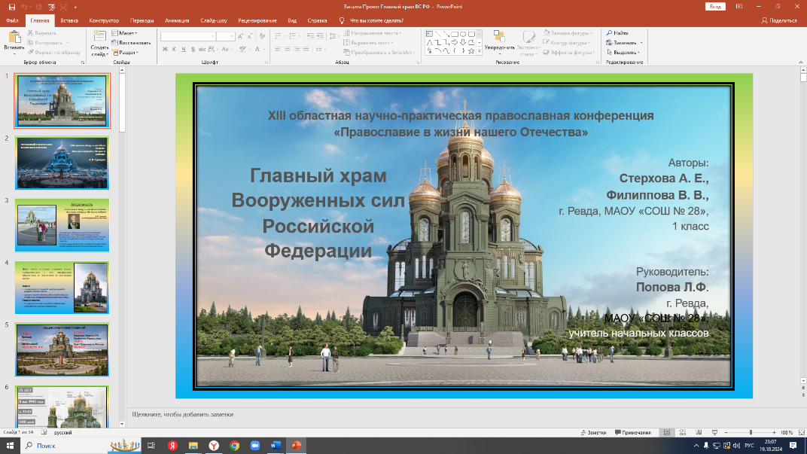Screen dimensions: 807x454
Task: Click the Restore (Восстановить) slide icon
Action: [x=132, y=43]
